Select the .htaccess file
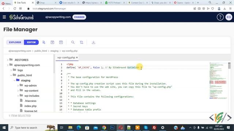Image resolution: width=234 pixels, height=131 pixels. [x=30, y=101]
